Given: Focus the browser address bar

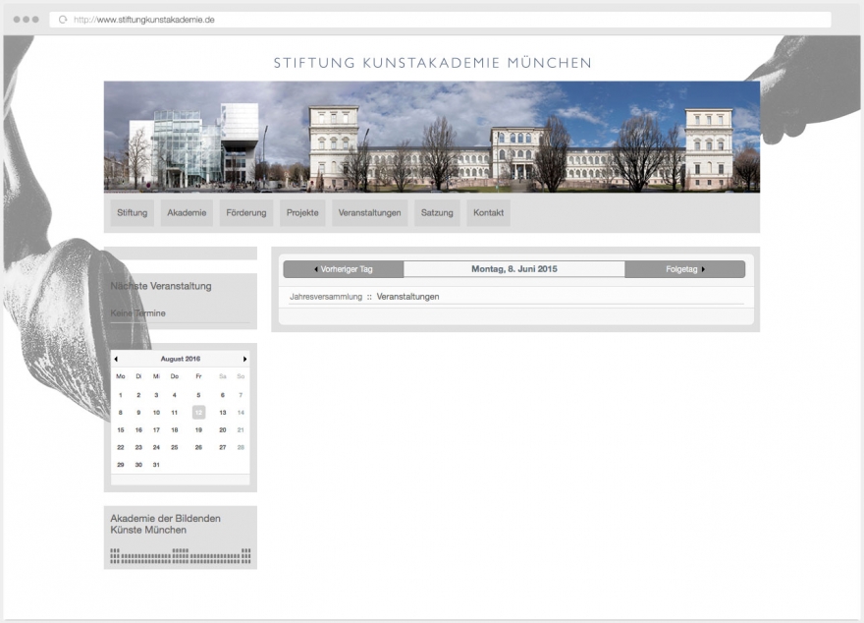Looking at the screenshot, I should coord(440,20).
